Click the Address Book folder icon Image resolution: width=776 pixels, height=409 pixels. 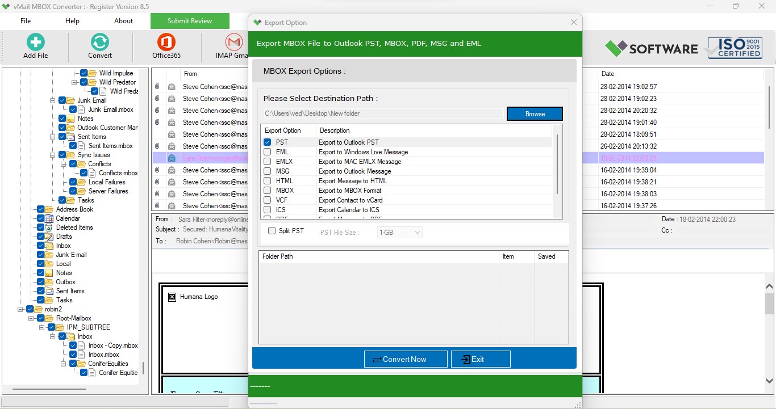point(50,209)
